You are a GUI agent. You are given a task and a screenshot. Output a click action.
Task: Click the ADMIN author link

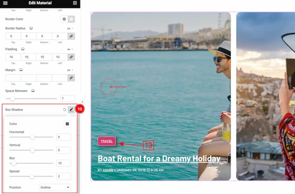pyautogui.click(x=108, y=170)
